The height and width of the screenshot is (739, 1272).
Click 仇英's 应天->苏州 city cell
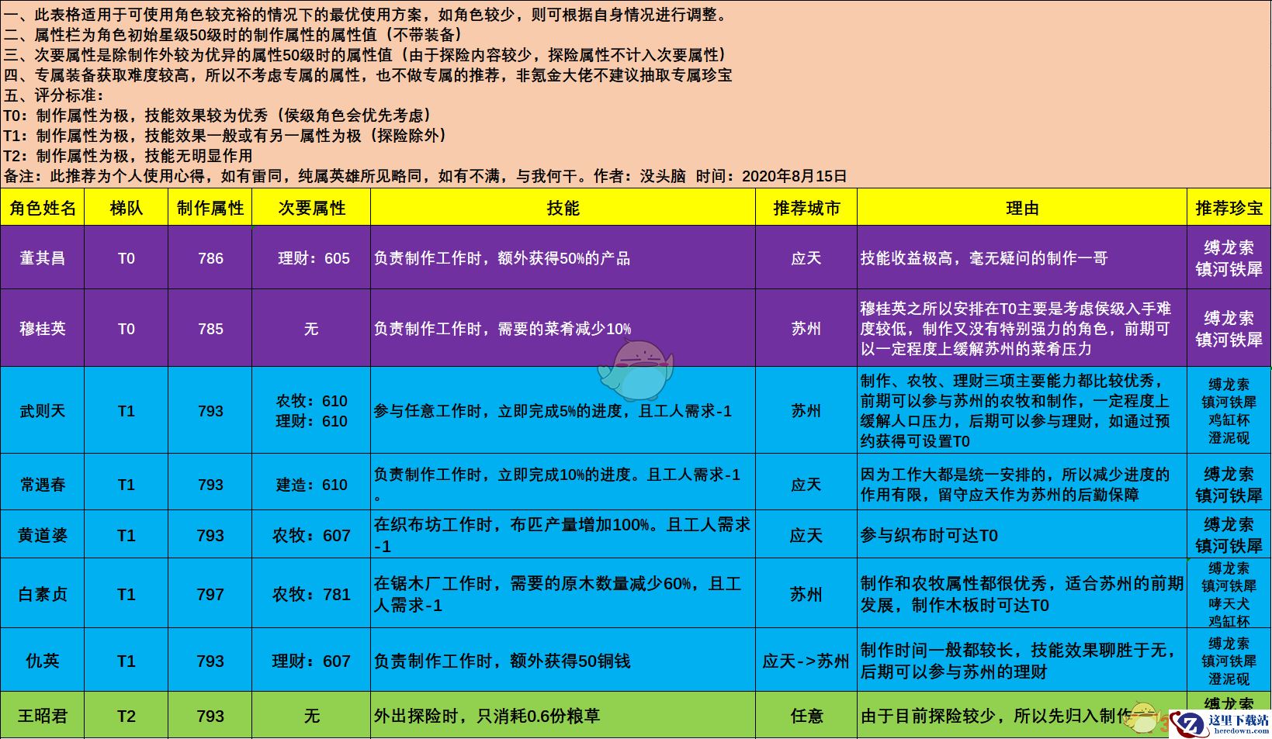tap(806, 661)
